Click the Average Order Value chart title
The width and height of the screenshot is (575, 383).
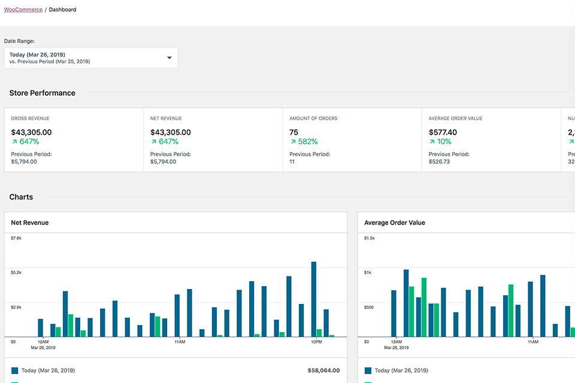click(x=394, y=223)
